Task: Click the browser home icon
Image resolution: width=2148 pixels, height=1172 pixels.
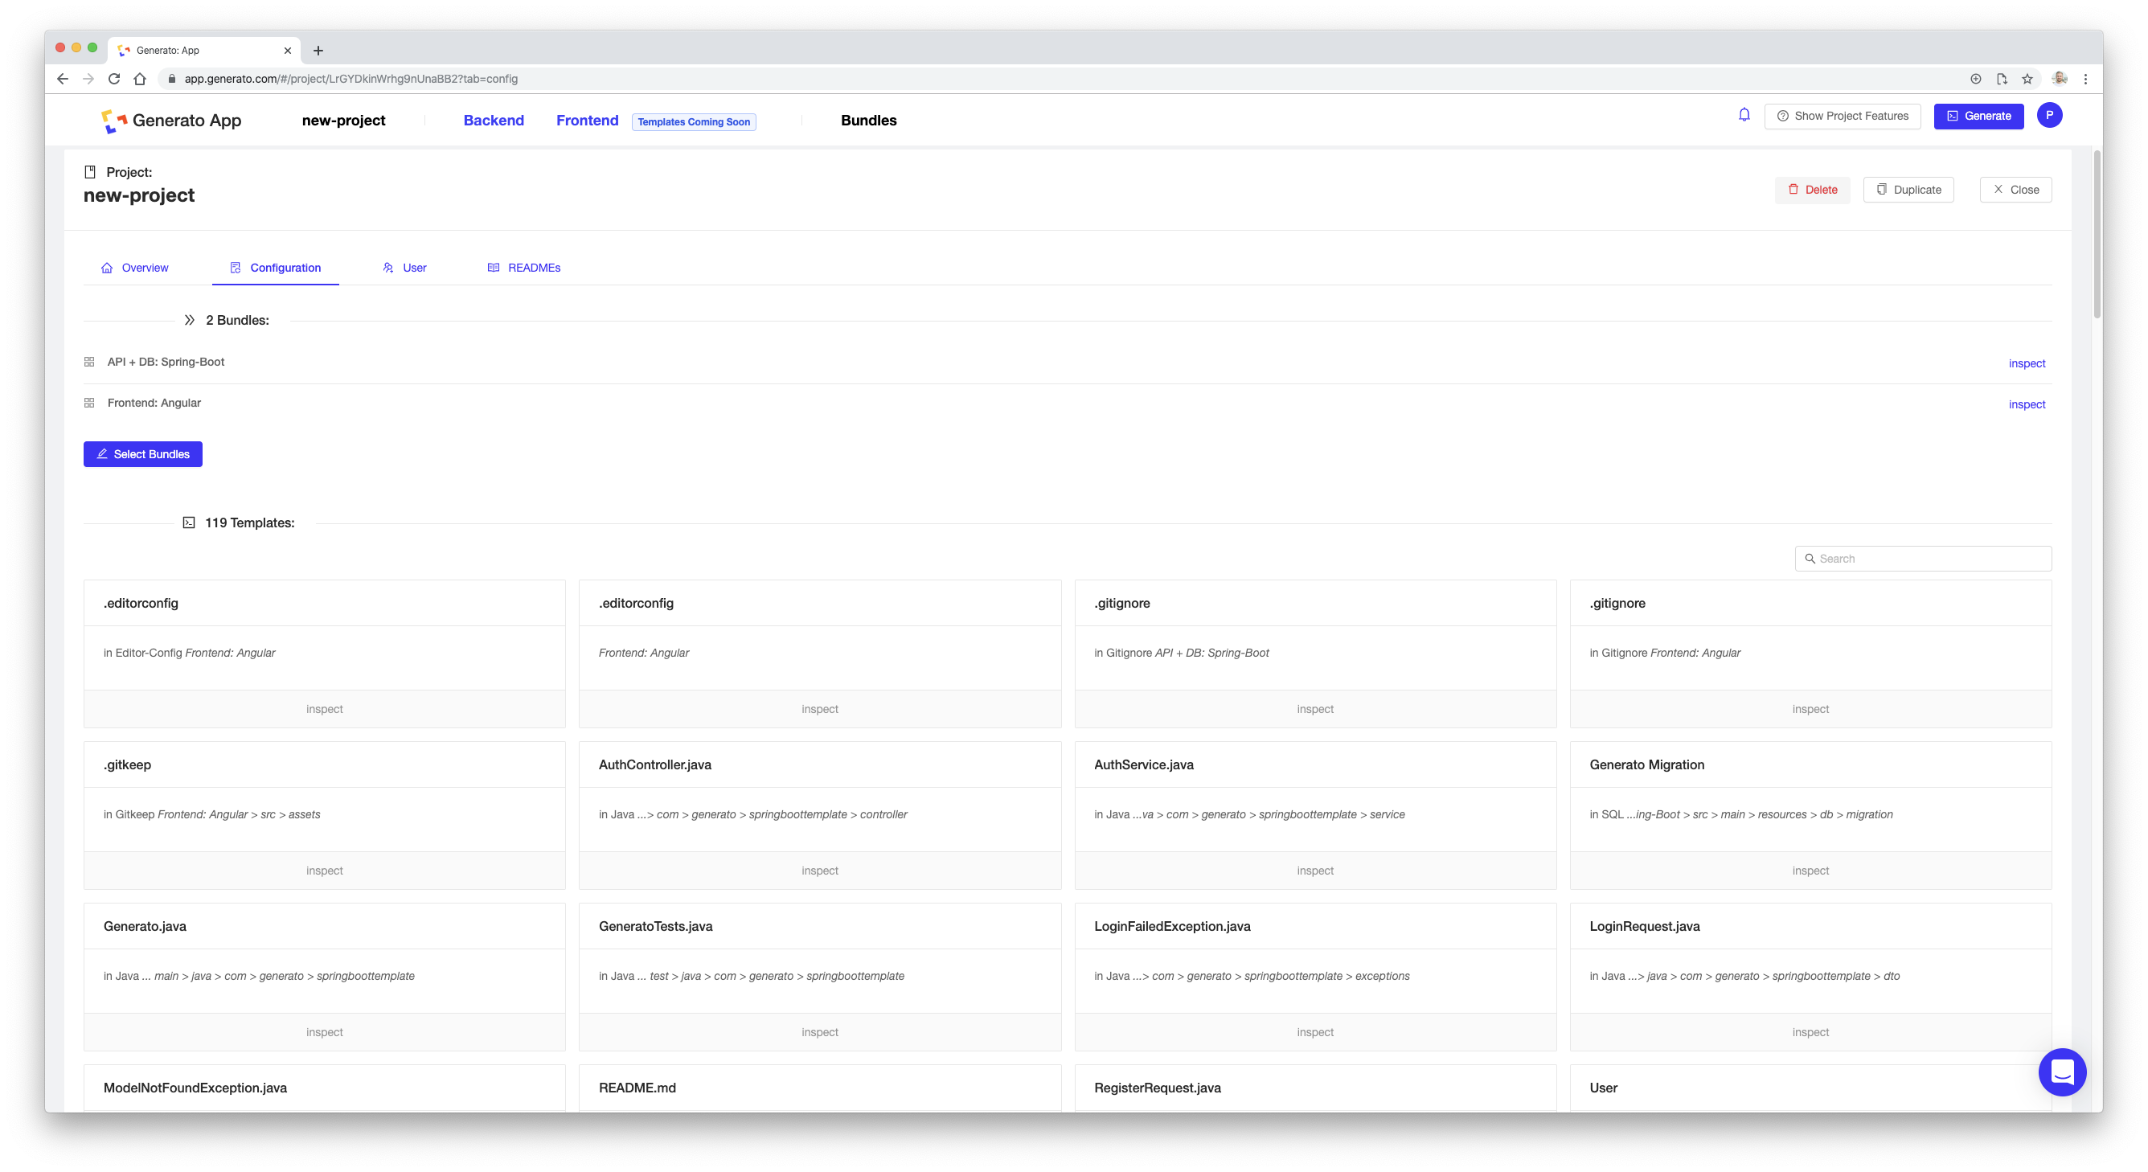Action: pyautogui.click(x=140, y=78)
